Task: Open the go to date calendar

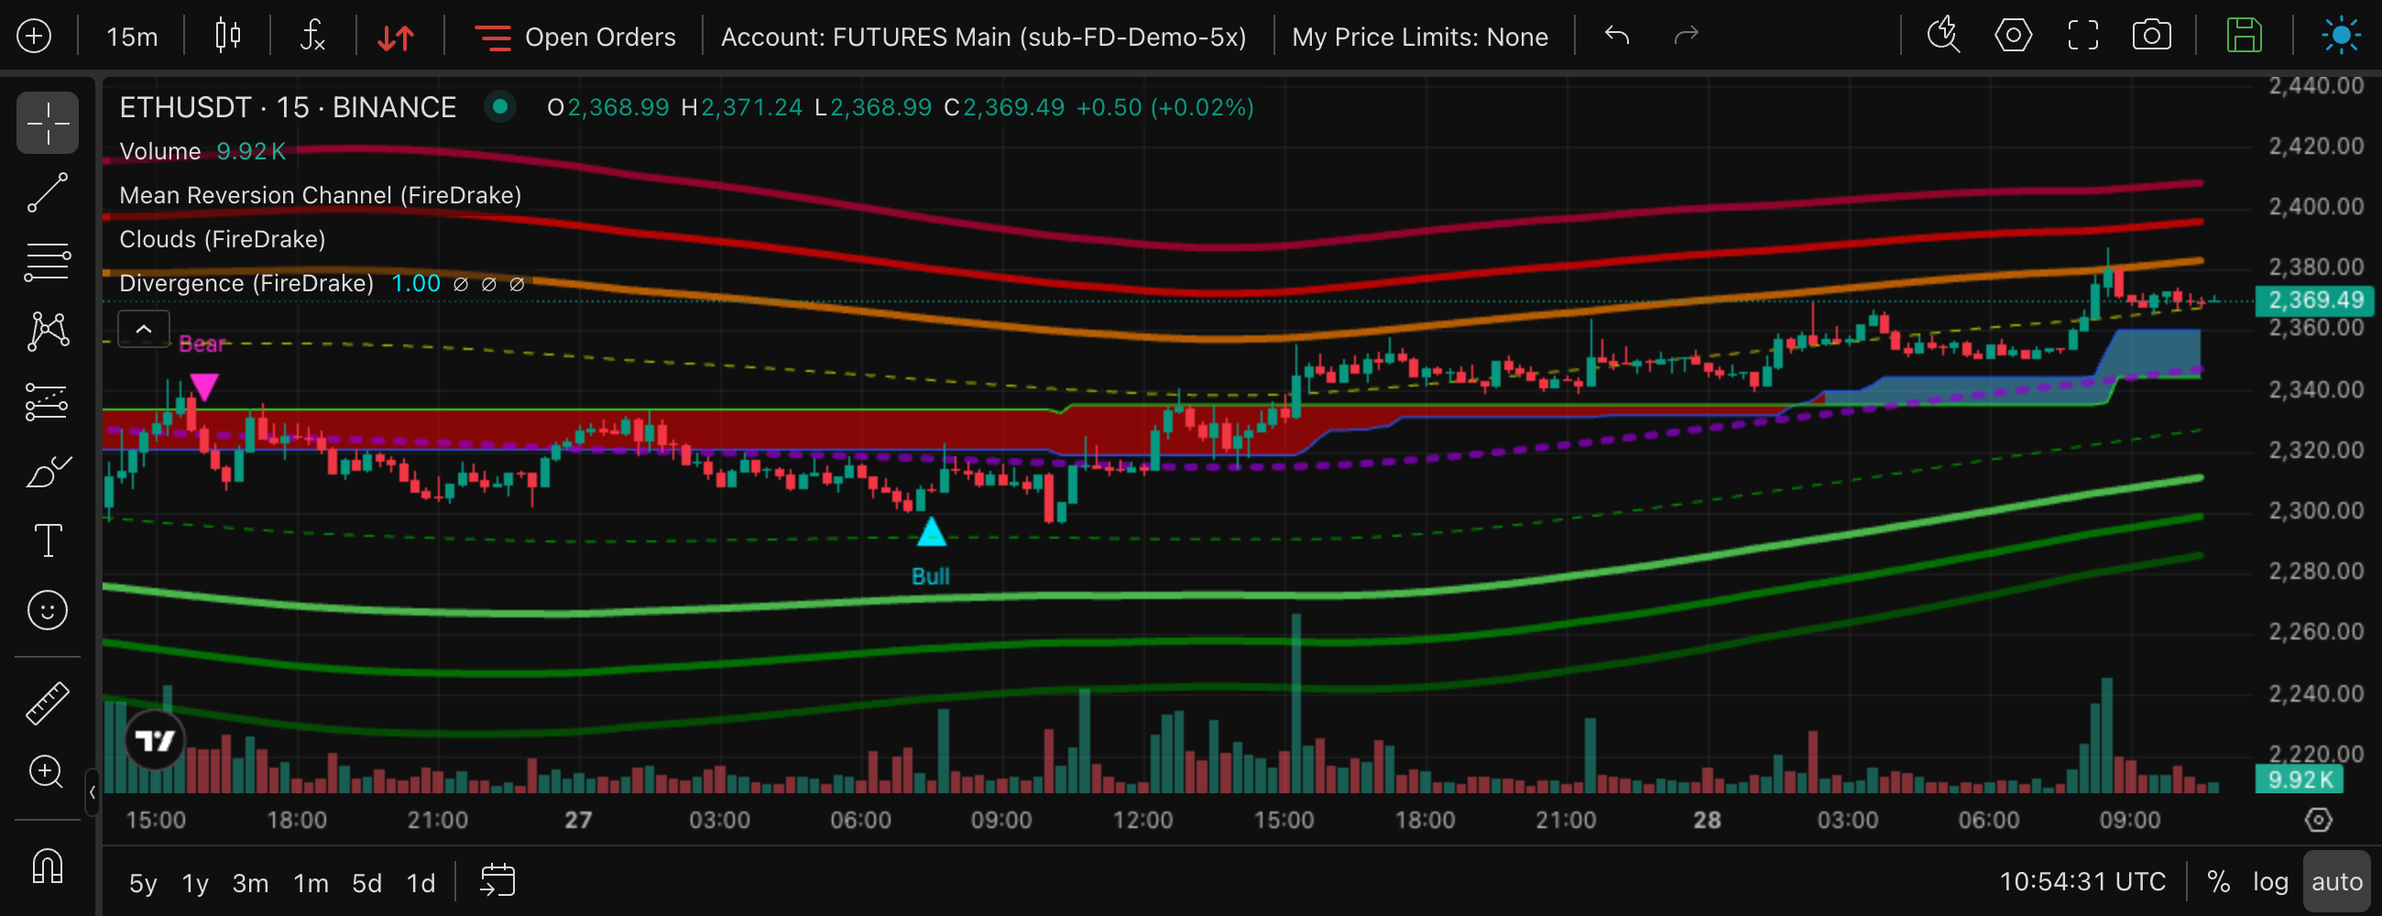Action: pos(497,881)
